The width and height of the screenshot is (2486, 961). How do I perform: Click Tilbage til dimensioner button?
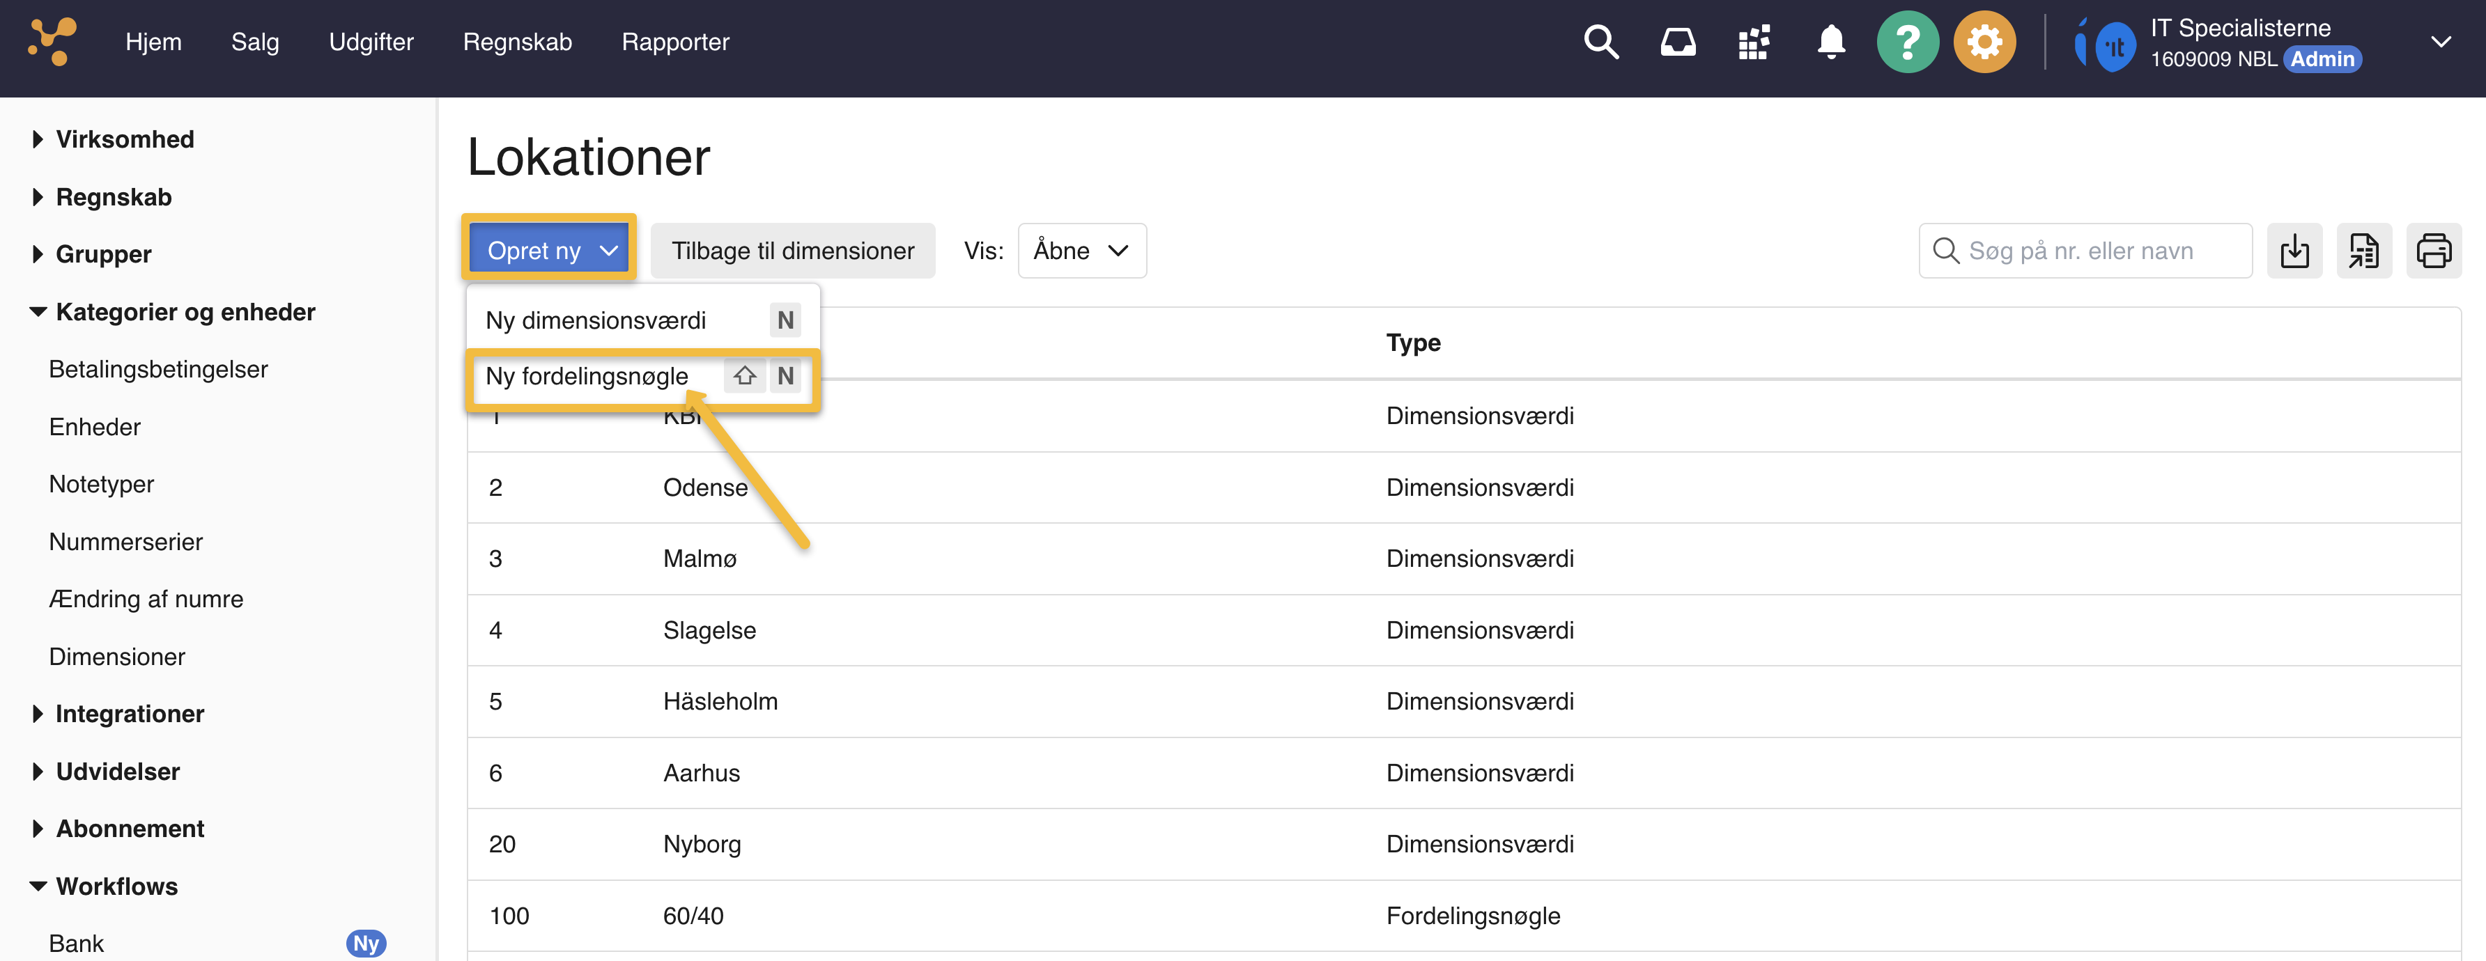point(792,251)
